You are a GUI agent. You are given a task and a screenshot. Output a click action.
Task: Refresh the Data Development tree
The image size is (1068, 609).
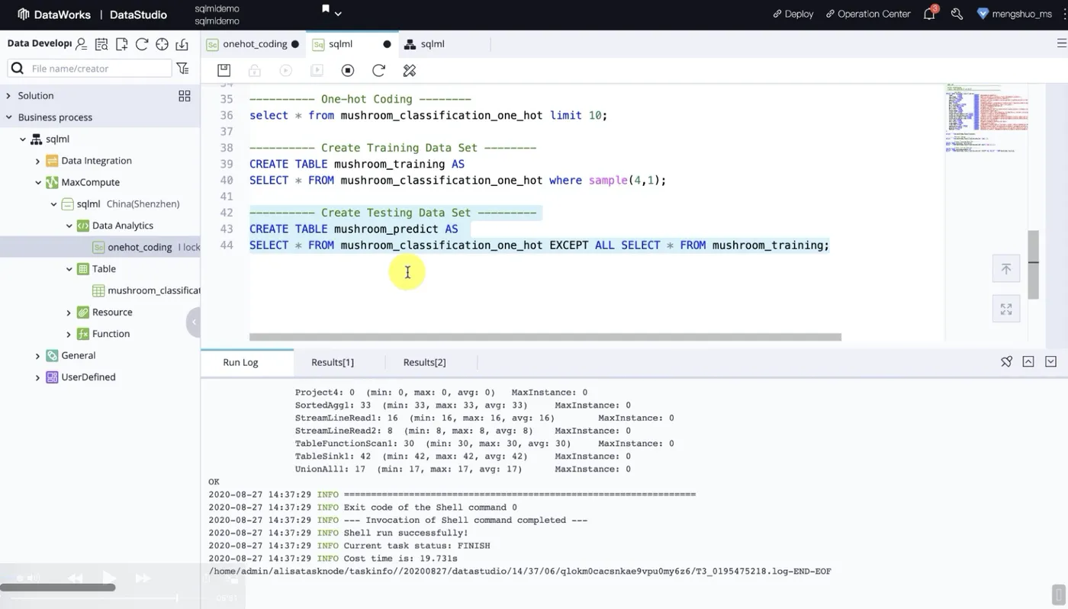coord(142,44)
